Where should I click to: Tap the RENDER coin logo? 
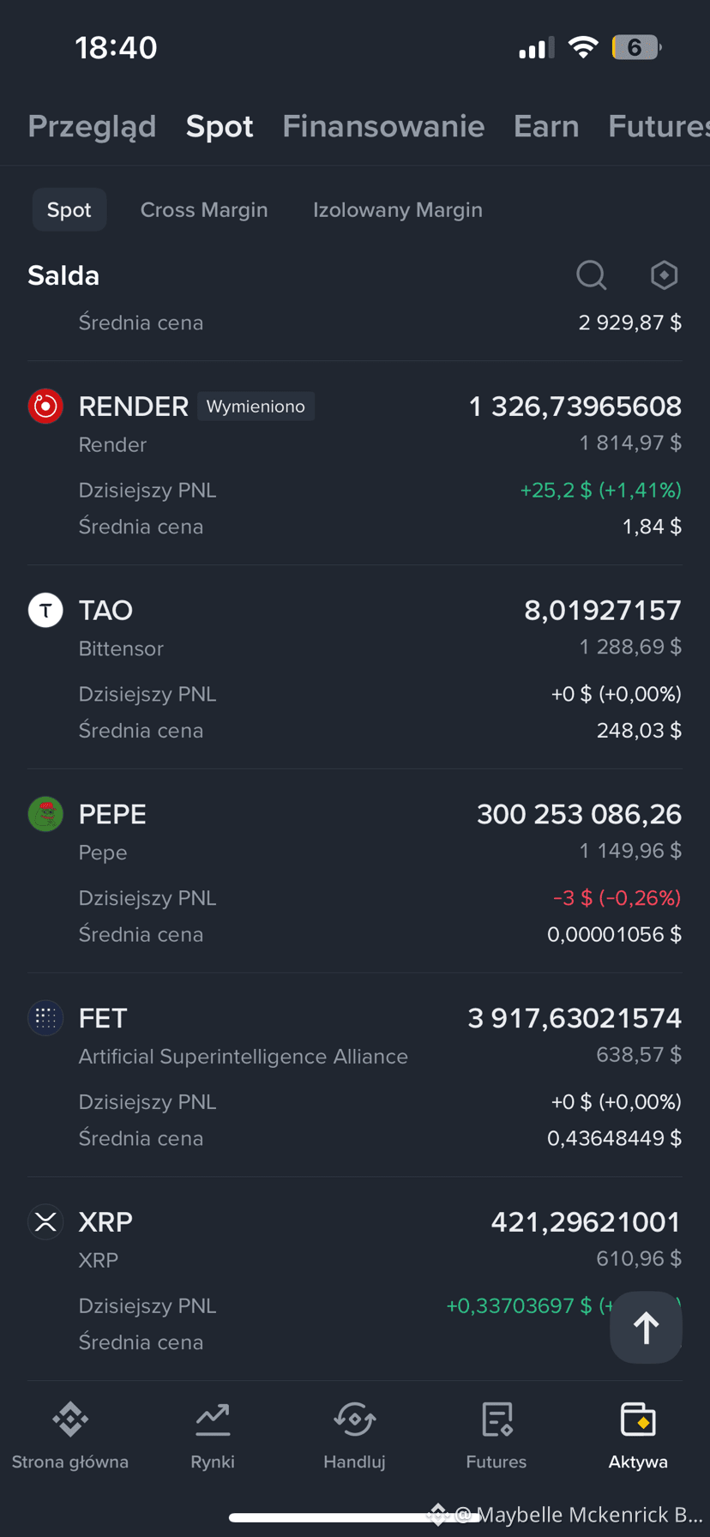[45, 406]
